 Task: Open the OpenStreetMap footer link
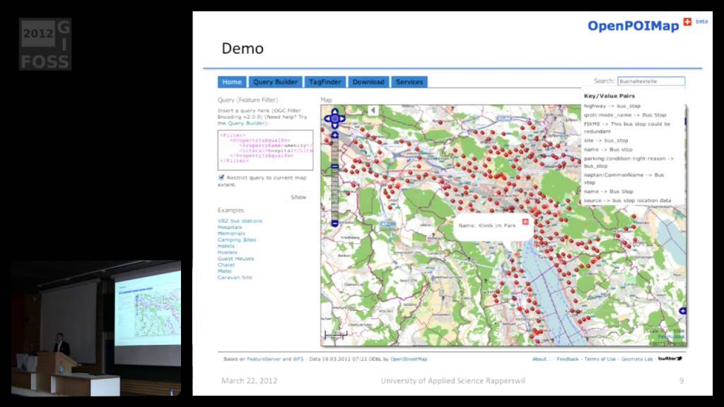409,359
